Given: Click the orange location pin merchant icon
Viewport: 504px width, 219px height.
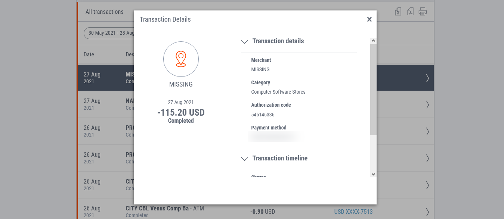Looking at the screenshot, I should tap(181, 59).
